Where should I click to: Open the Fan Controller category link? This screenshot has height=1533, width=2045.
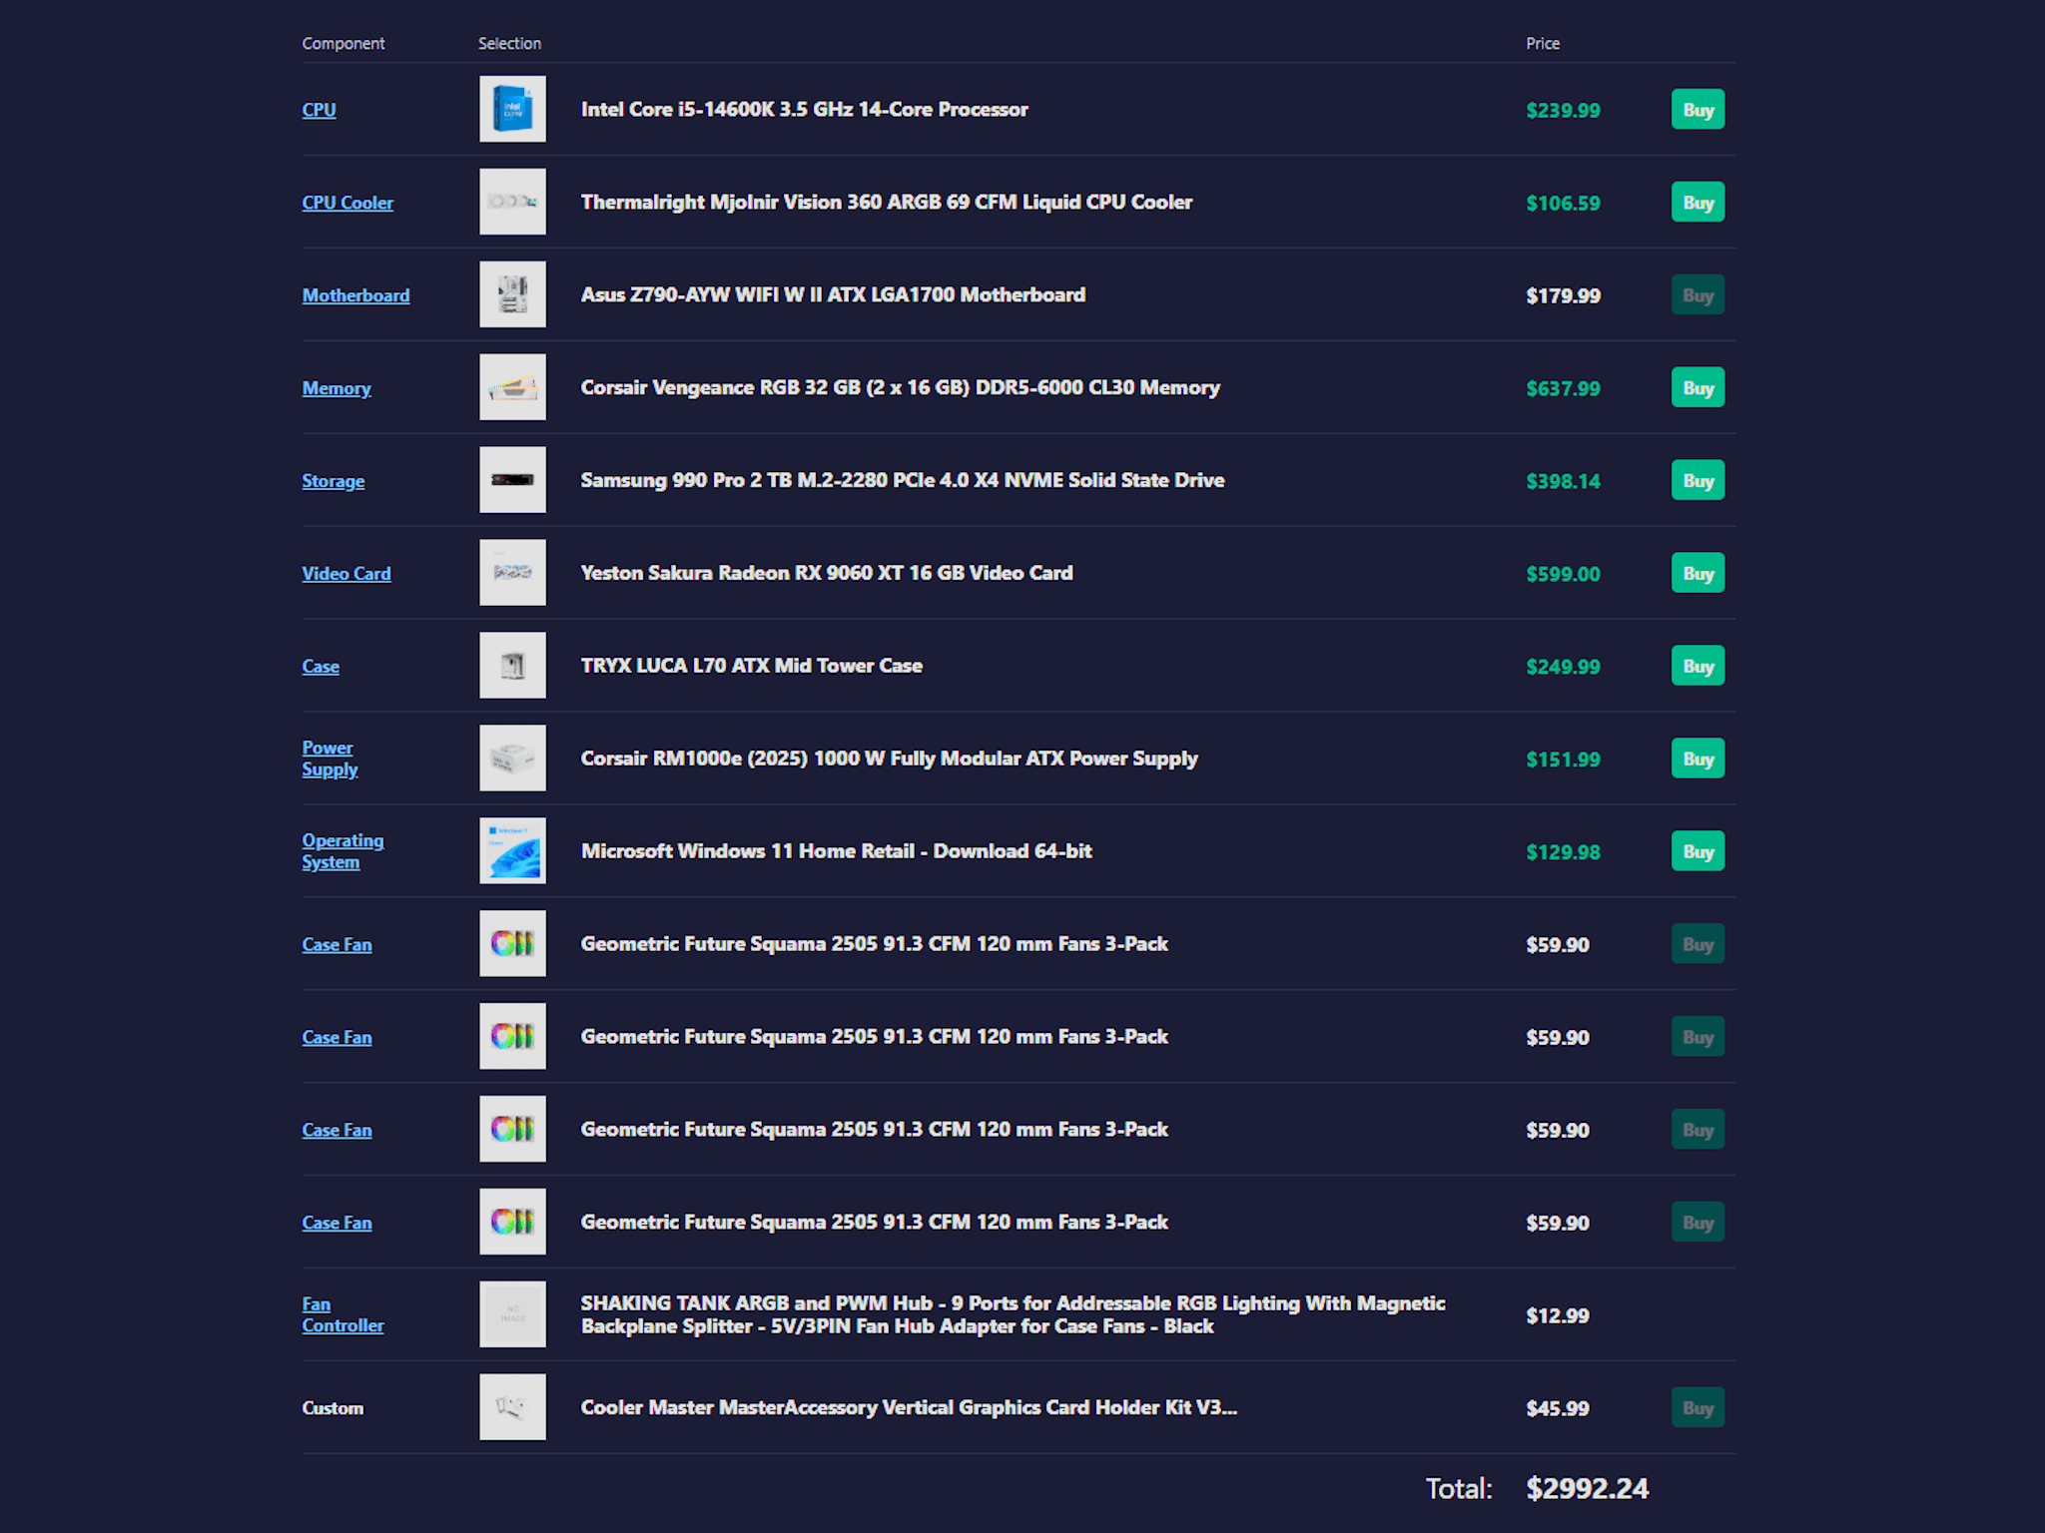coord(342,1314)
